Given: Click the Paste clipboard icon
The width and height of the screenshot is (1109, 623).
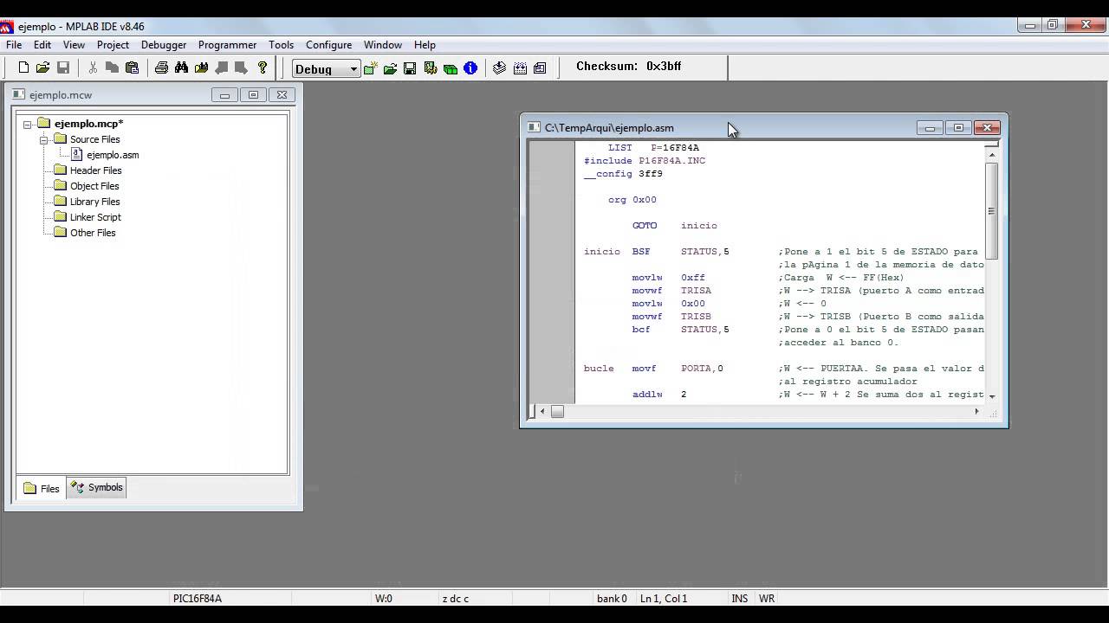Looking at the screenshot, I should point(132,67).
